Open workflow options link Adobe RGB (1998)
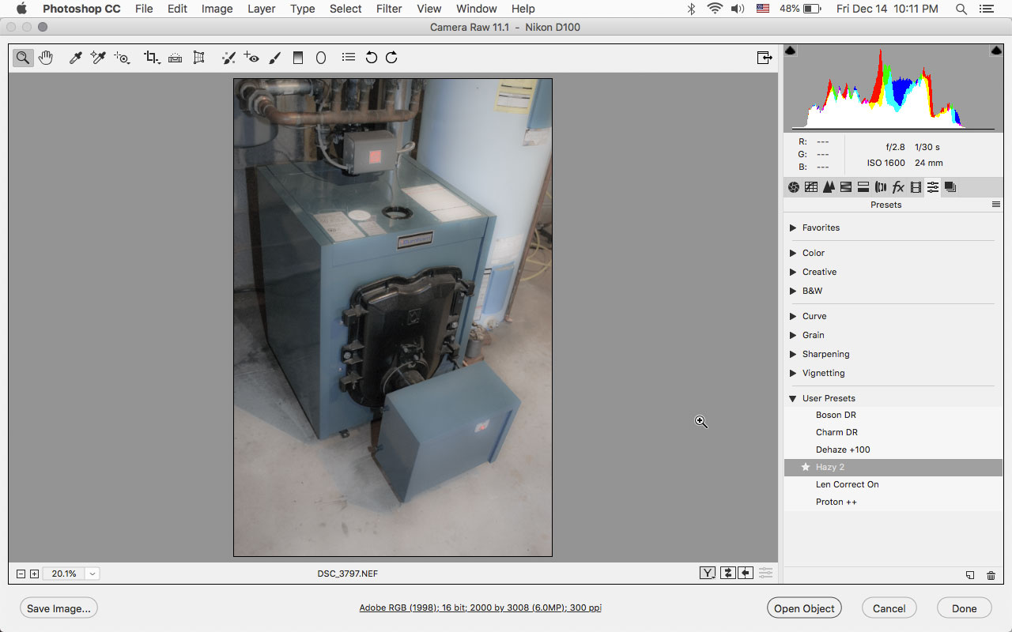 [481, 608]
